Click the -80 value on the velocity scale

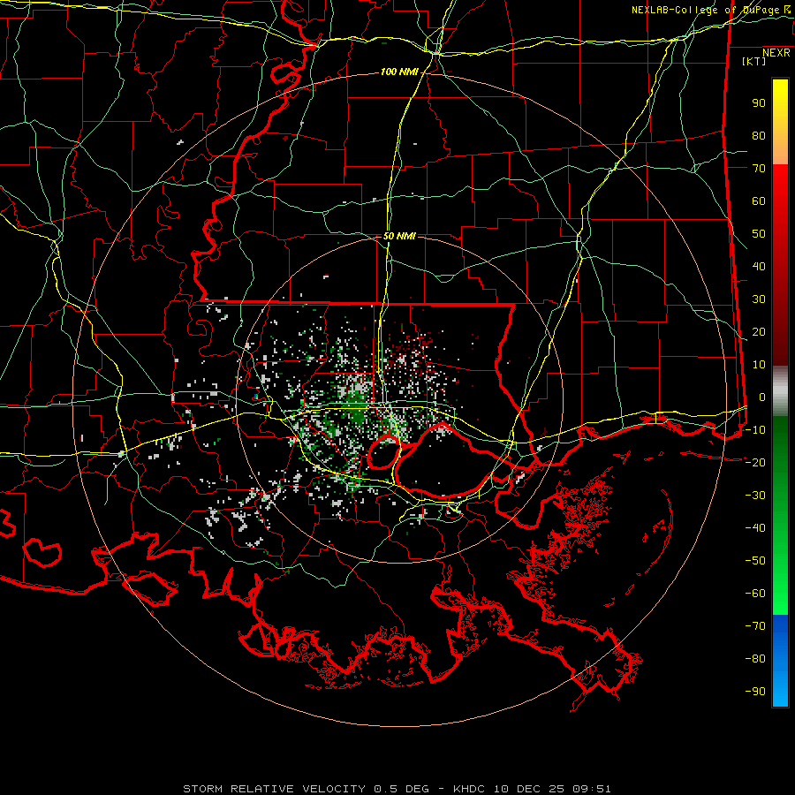click(x=755, y=659)
